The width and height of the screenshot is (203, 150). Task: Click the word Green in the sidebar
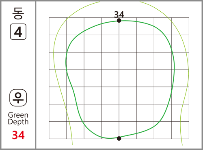click(18, 115)
